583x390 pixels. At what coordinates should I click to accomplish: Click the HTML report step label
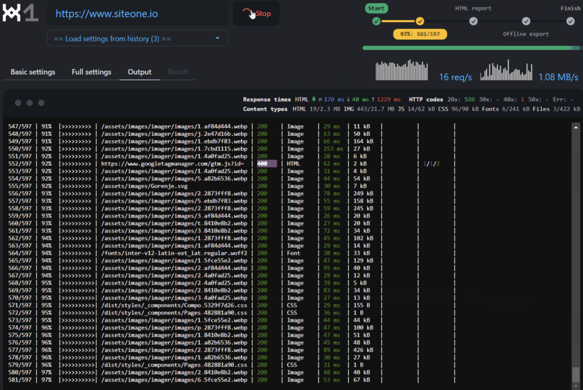tap(473, 8)
